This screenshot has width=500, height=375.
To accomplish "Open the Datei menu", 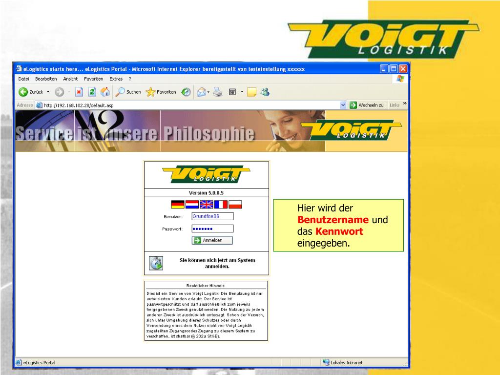I will click(x=23, y=79).
